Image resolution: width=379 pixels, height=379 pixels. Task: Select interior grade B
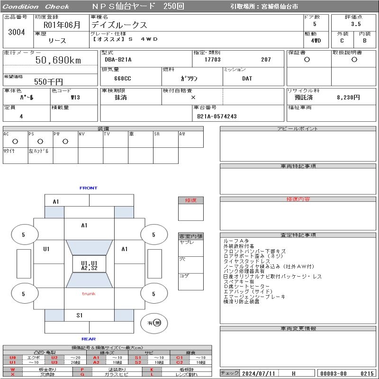364,41
